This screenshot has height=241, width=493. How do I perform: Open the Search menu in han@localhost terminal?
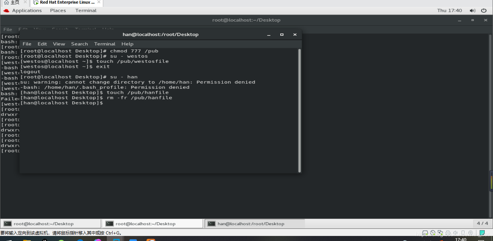pos(79,44)
